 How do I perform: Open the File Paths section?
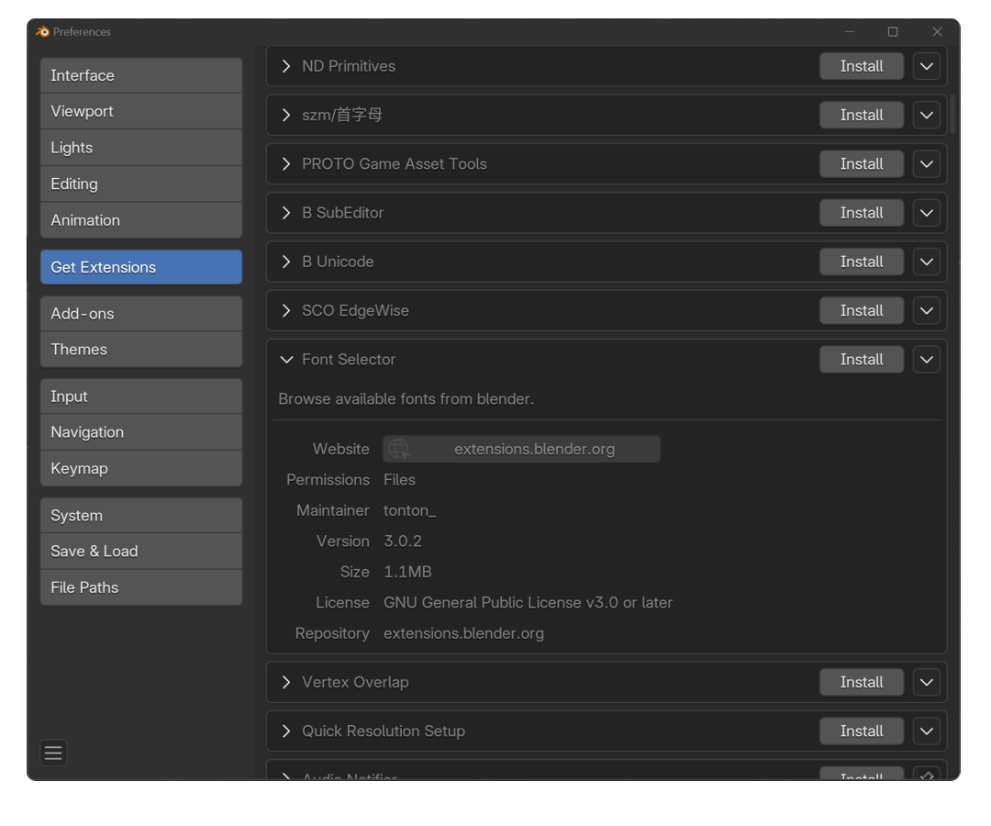(141, 587)
